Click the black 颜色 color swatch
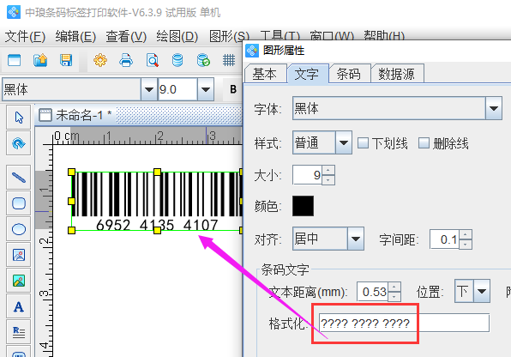The height and width of the screenshot is (357, 511). click(303, 206)
